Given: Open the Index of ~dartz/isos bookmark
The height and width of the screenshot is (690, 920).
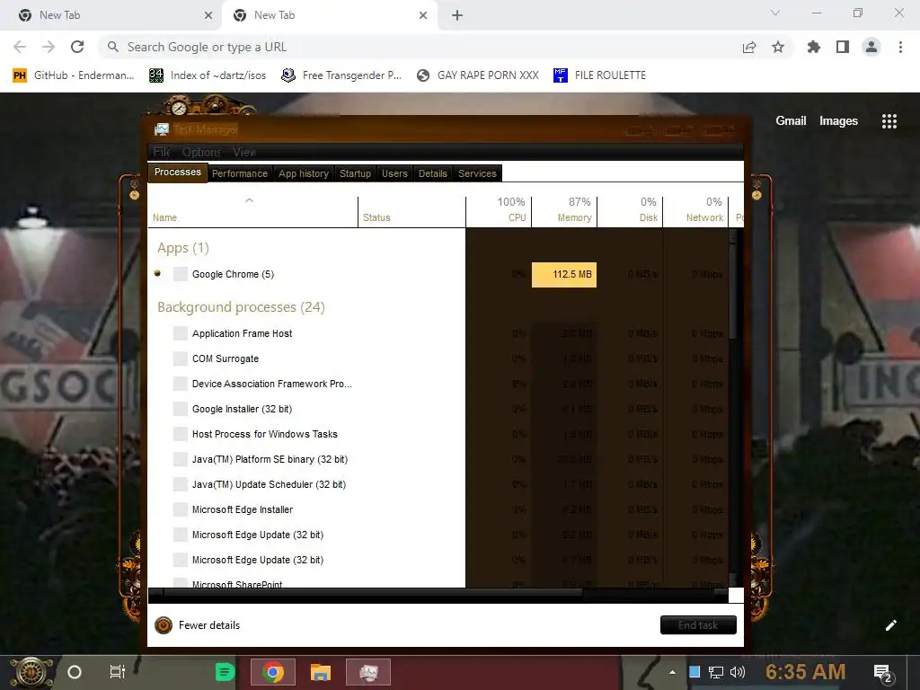Looking at the screenshot, I should 208,75.
